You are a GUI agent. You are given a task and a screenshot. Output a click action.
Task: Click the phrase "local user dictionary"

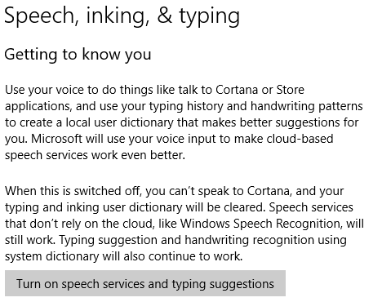point(119,122)
